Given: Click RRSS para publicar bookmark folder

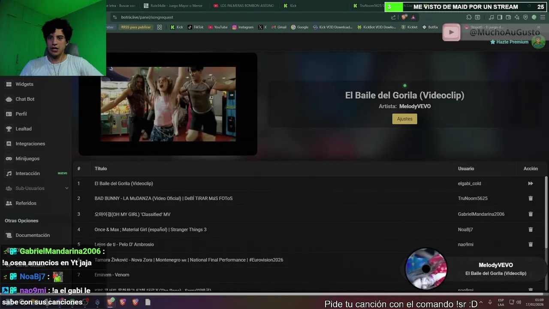Looking at the screenshot, I should click(x=136, y=27).
